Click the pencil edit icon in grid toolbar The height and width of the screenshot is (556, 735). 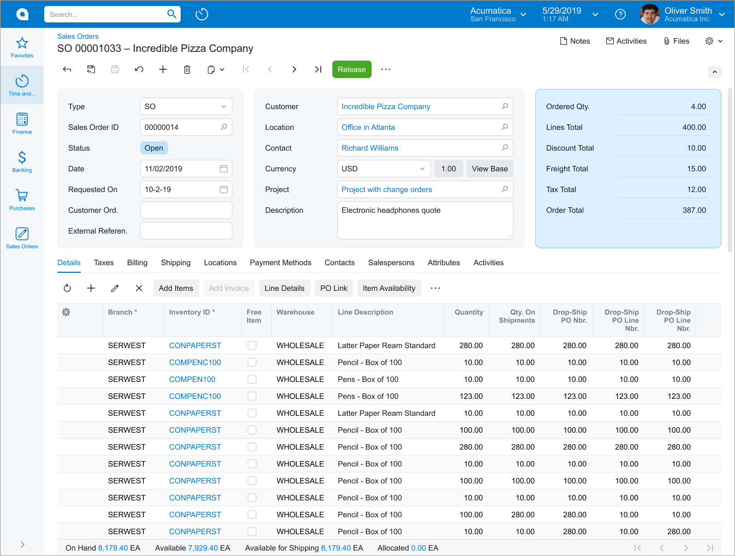115,288
